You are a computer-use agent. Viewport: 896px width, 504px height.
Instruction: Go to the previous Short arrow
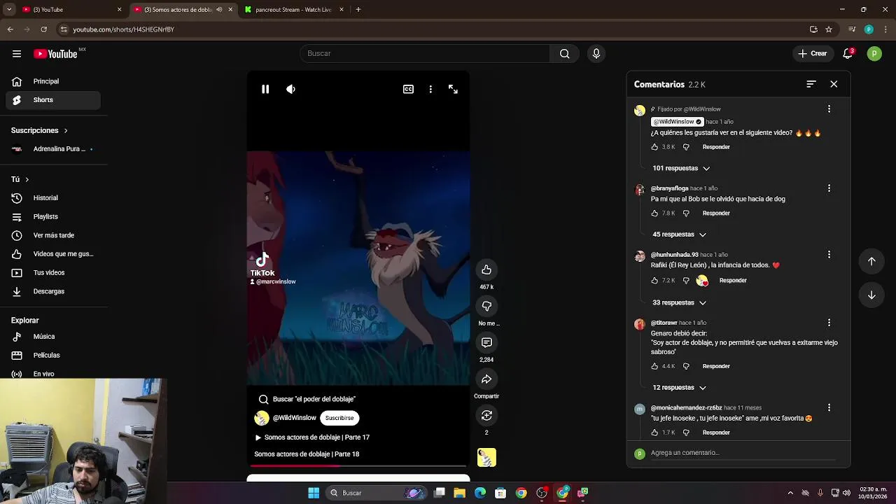[x=871, y=261]
